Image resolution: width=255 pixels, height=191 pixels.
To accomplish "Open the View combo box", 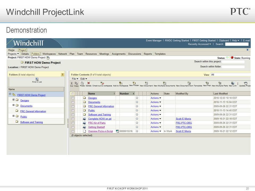I will [231, 75].
